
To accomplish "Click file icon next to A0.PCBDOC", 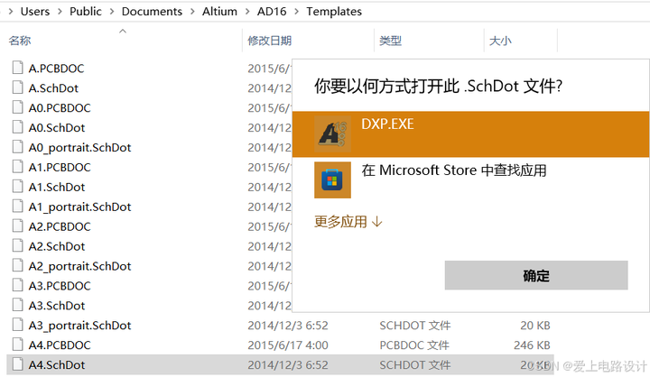I will (x=17, y=107).
